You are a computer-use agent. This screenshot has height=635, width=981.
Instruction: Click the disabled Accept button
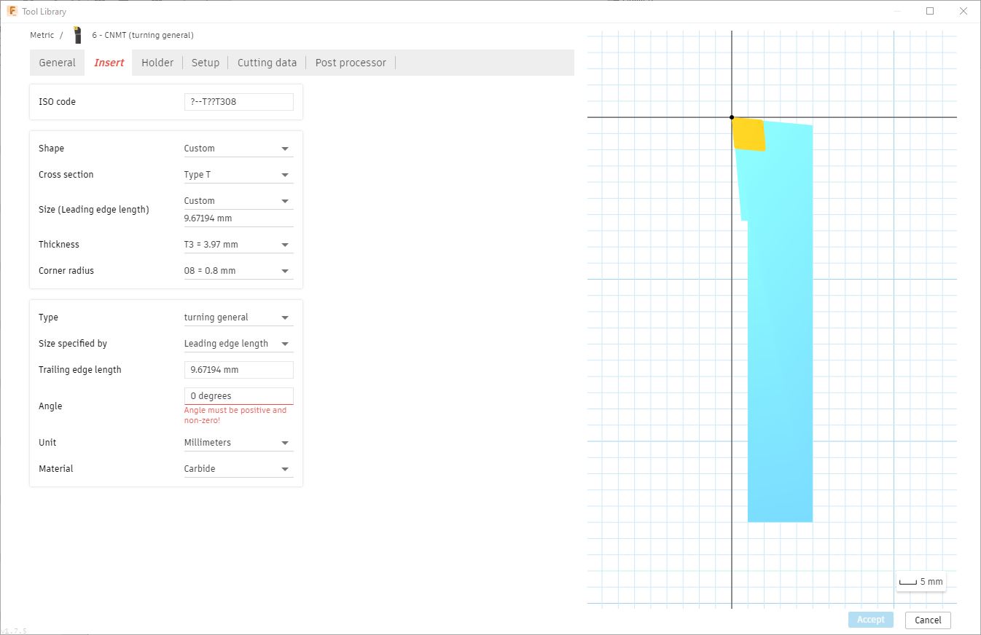tap(871, 620)
